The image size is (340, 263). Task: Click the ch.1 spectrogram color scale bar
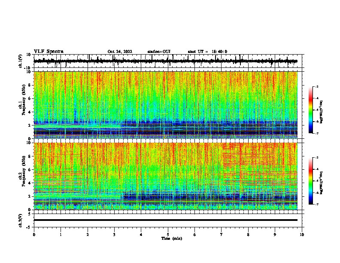click(310, 110)
